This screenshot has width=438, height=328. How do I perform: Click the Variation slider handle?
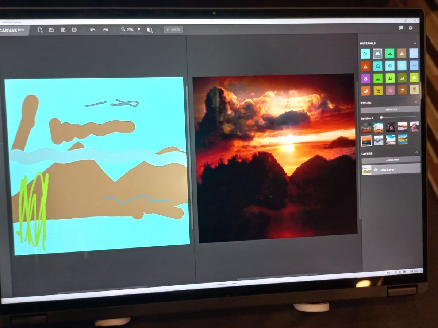381,117
